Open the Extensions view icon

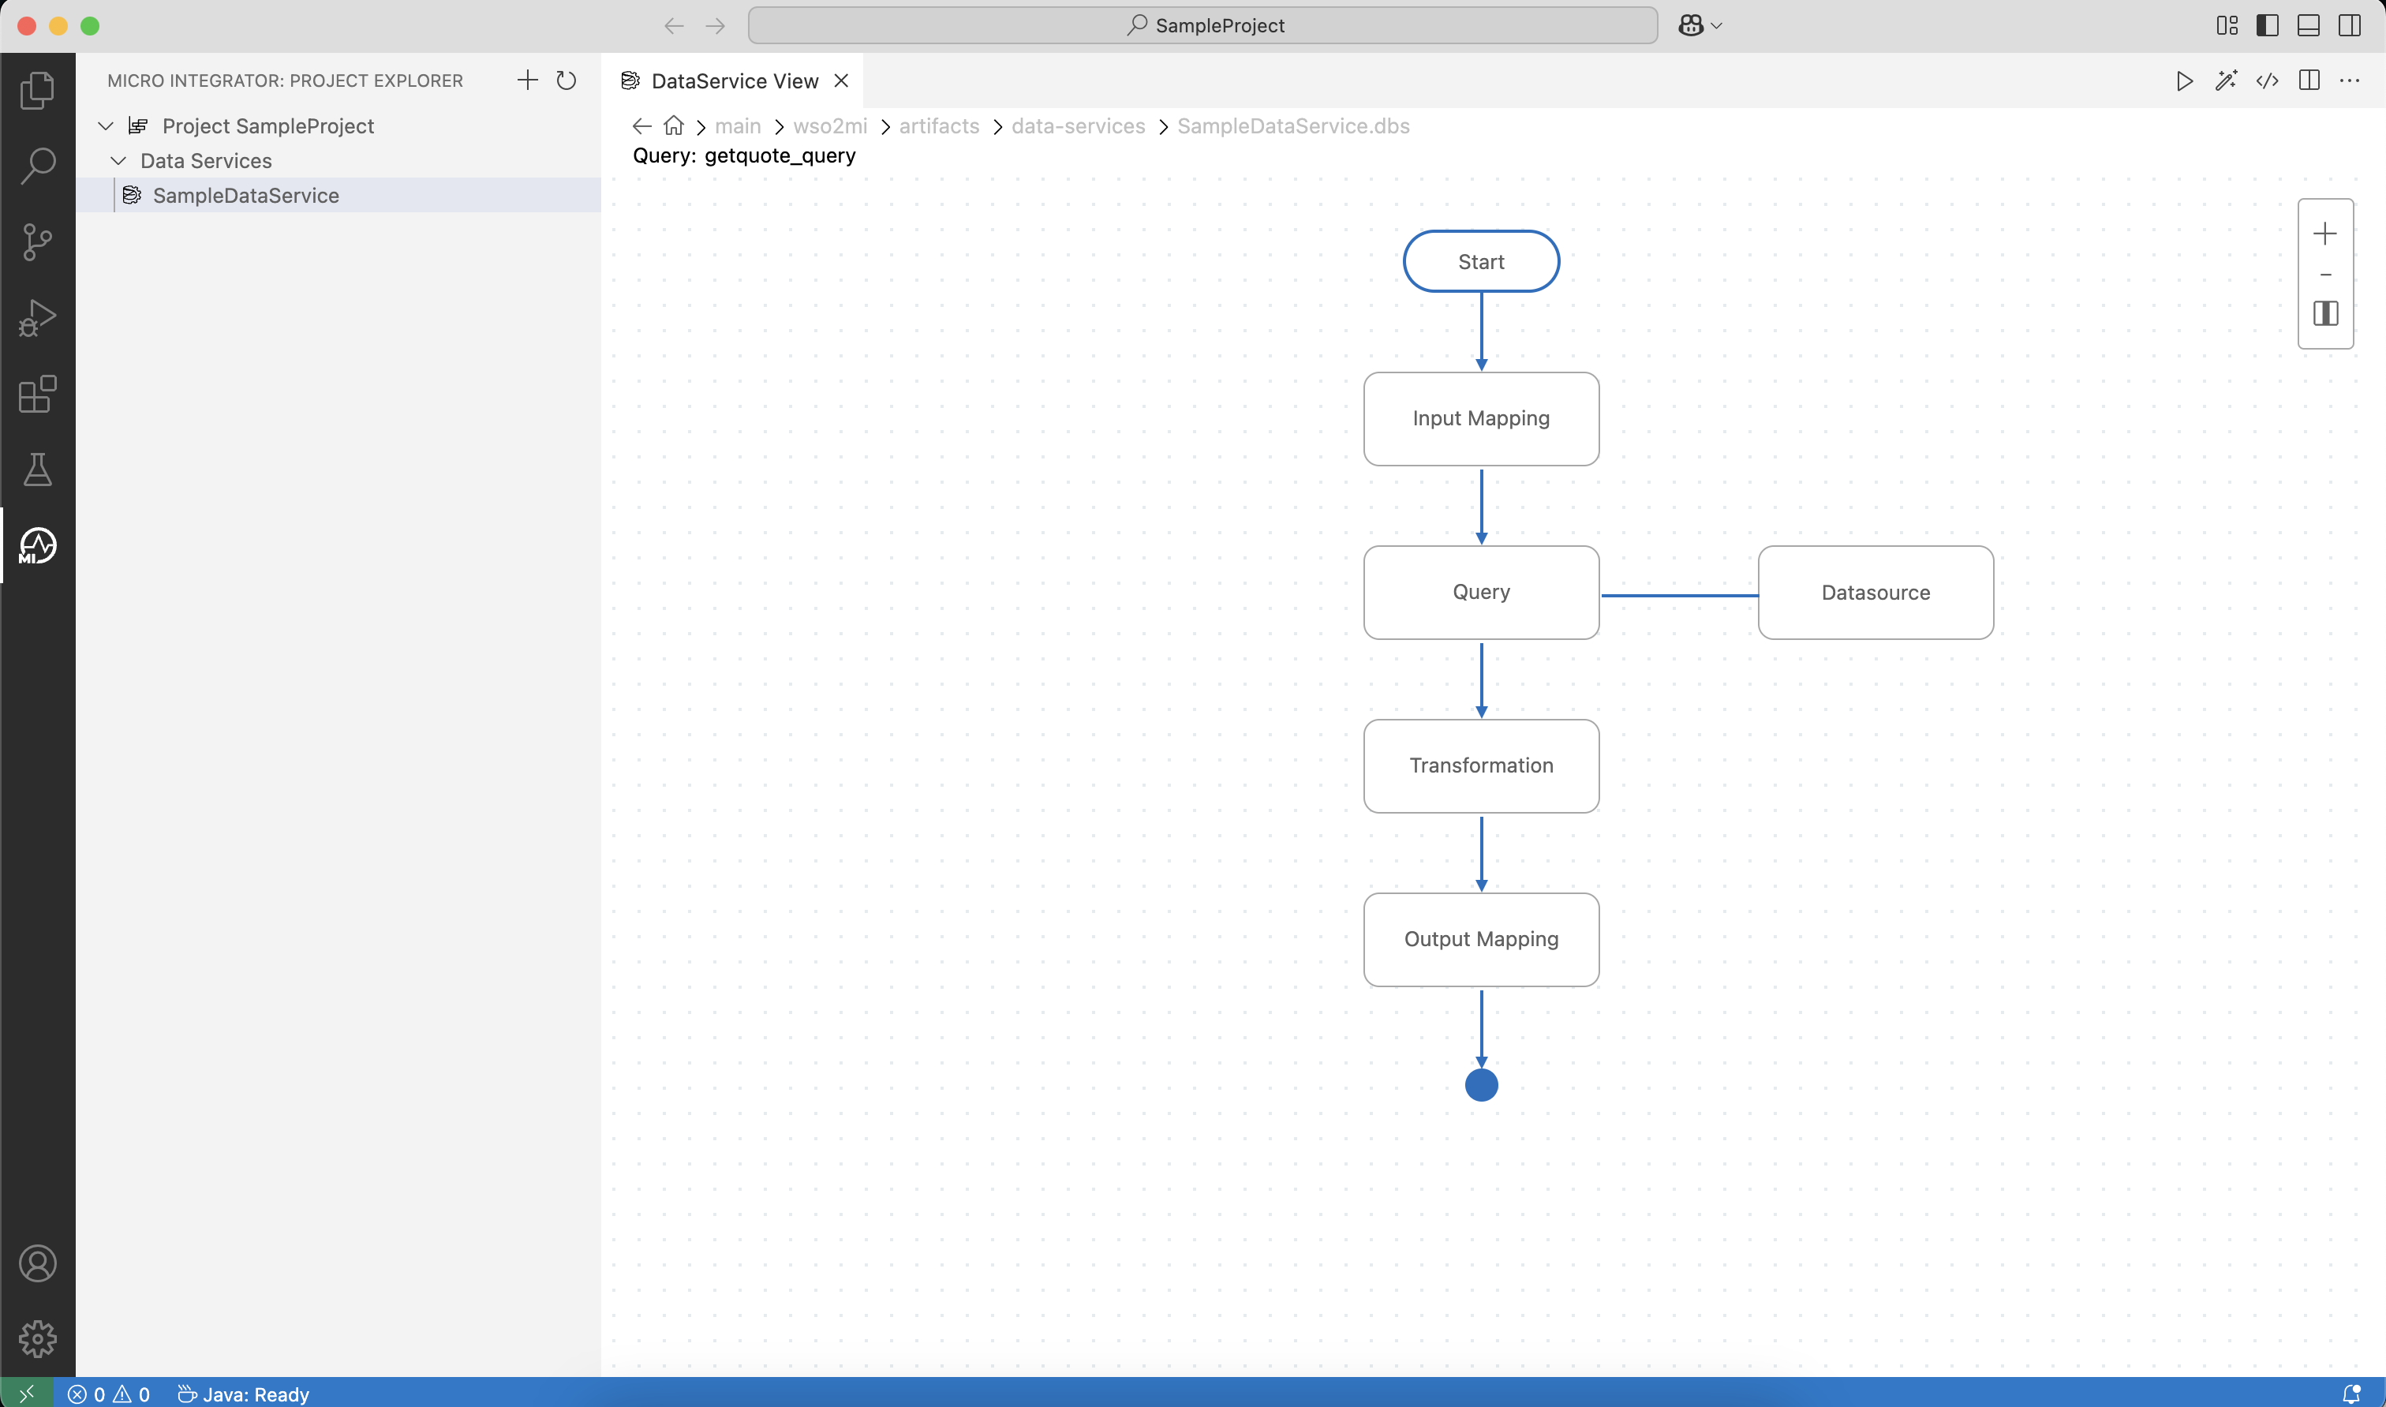[36, 395]
